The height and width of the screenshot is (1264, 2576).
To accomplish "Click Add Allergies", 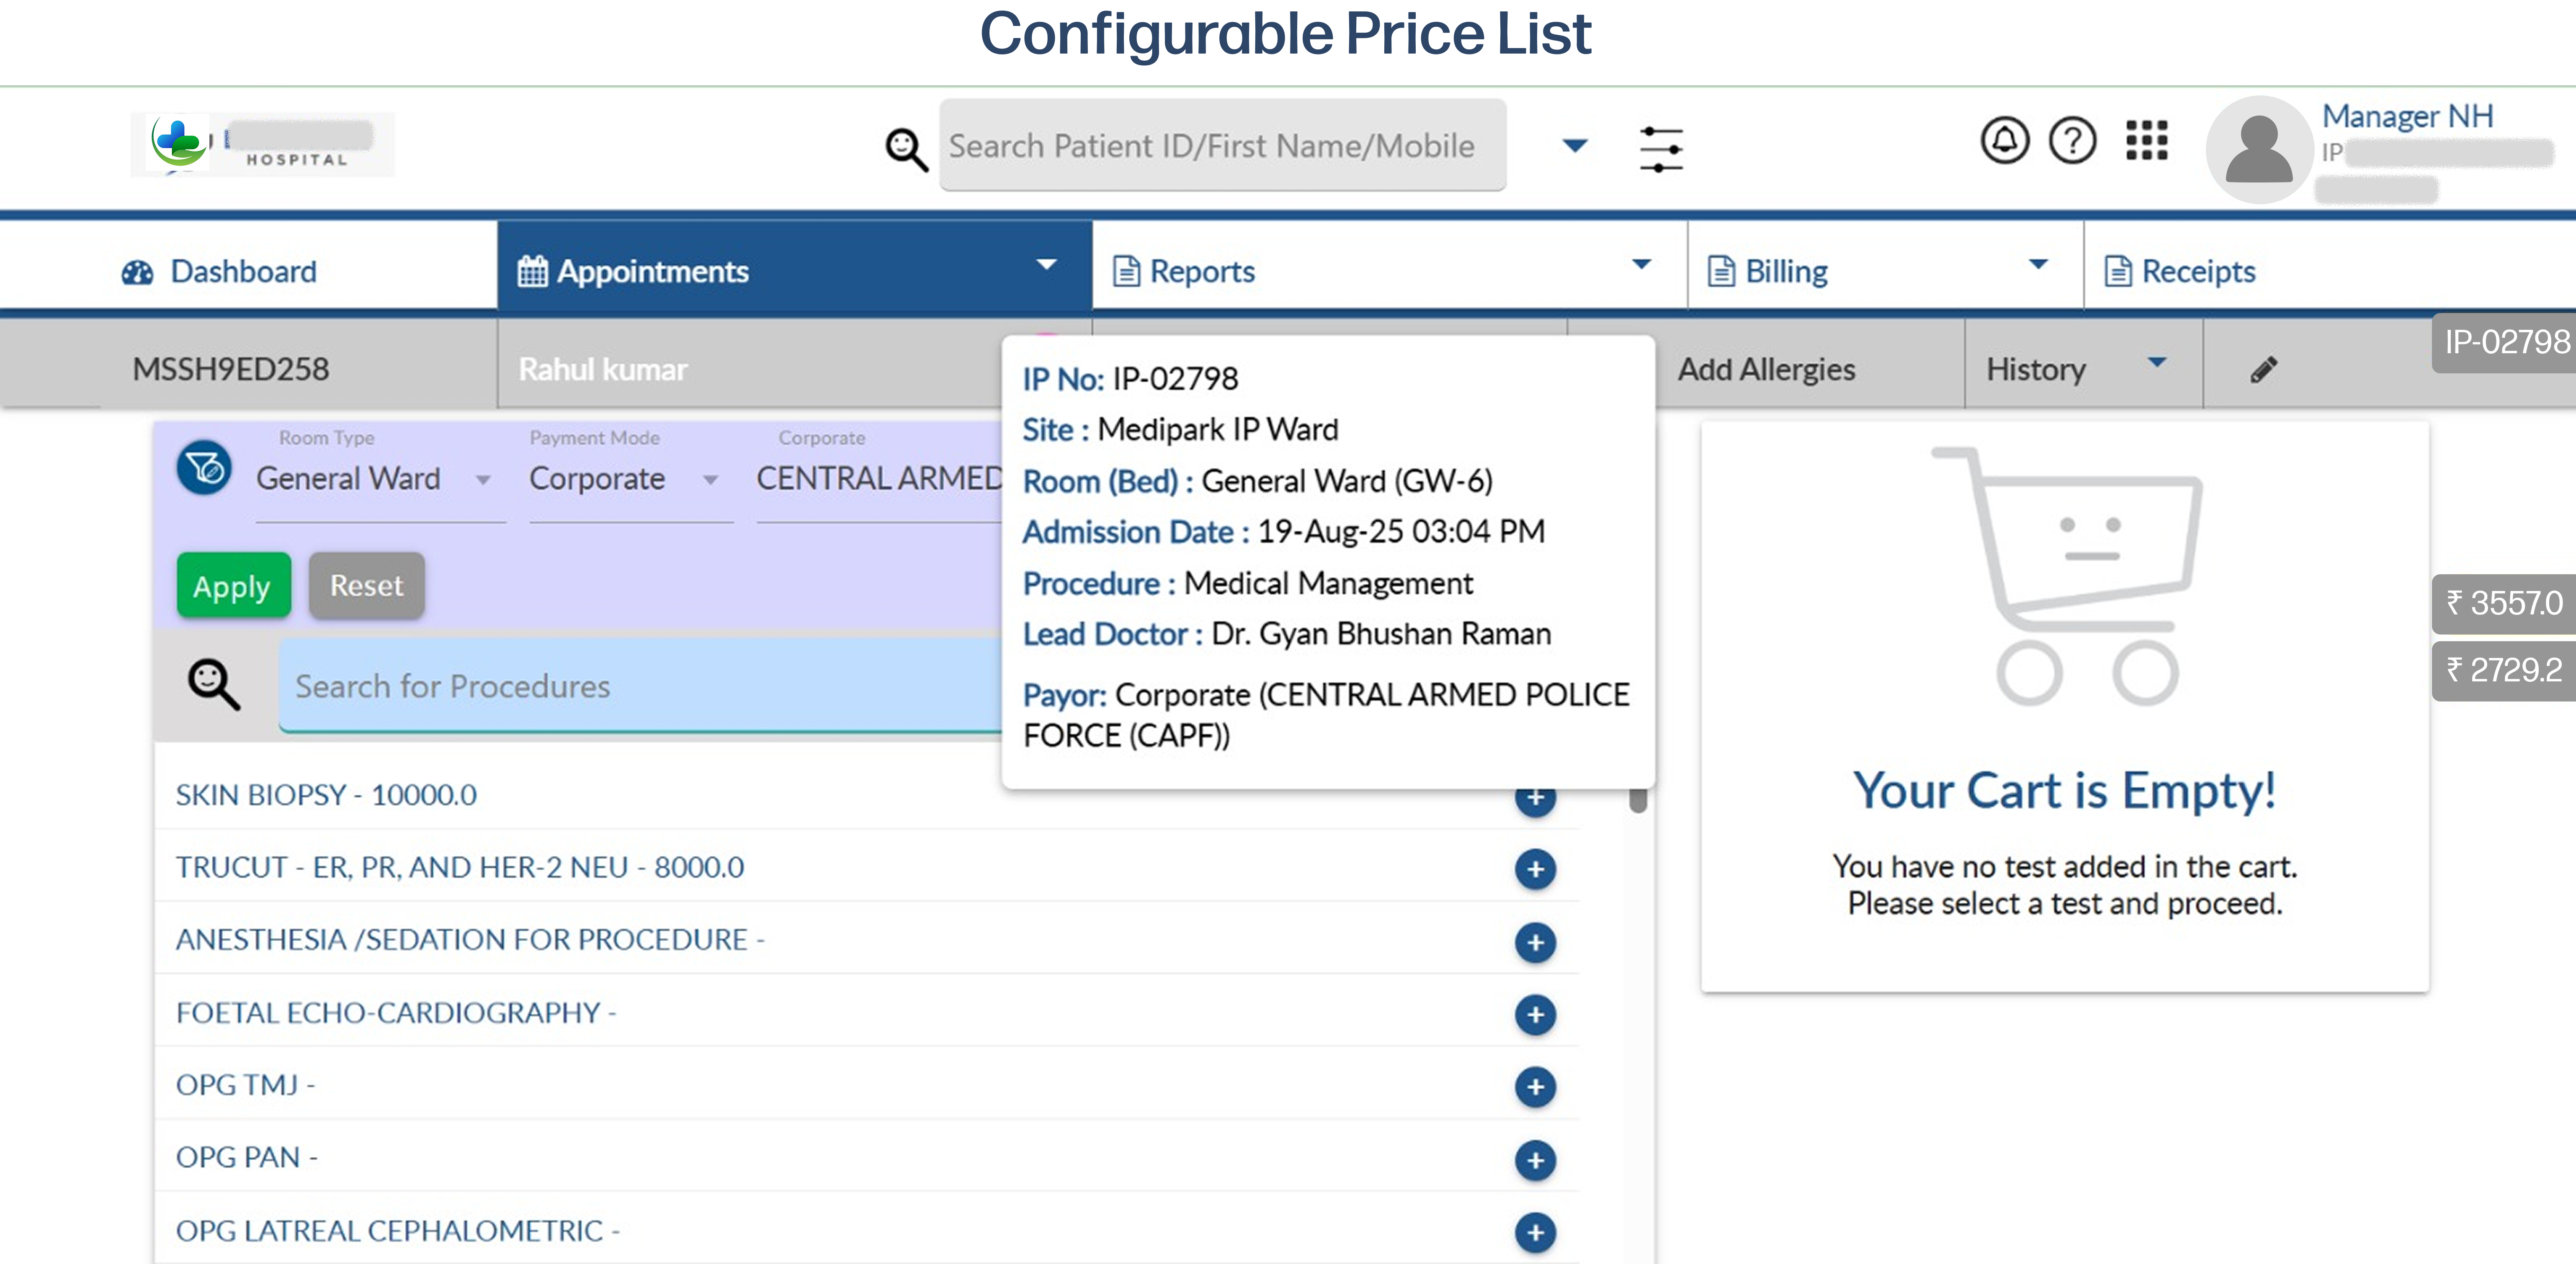I will point(1766,370).
